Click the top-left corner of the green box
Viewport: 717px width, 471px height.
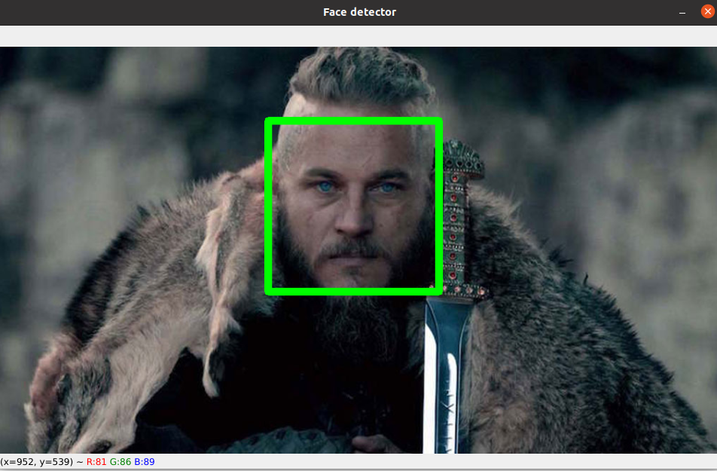tap(267, 120)
